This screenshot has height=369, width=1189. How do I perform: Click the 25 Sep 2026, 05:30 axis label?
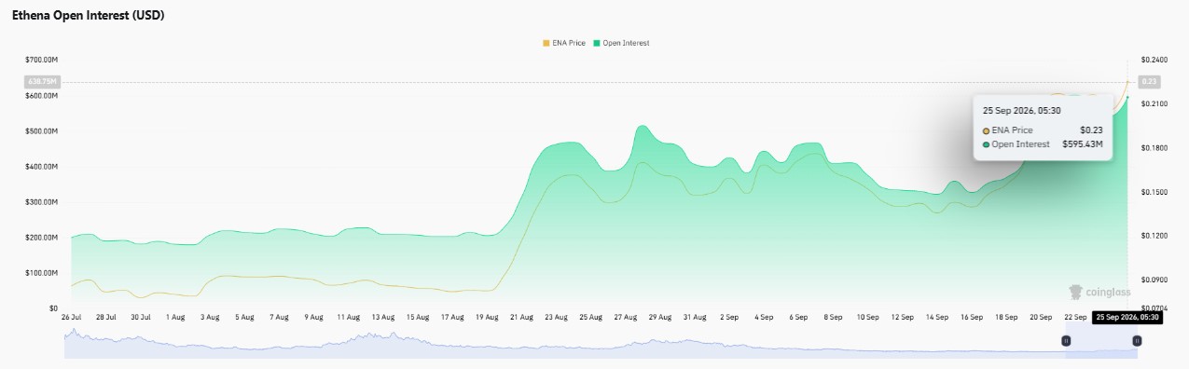click(1127, 317)
